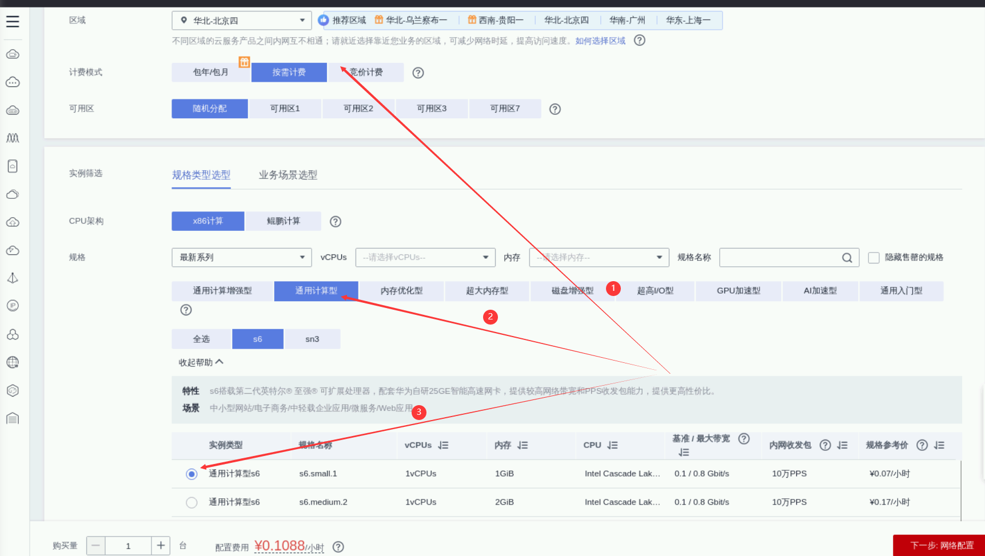Click the help icon beside 如何选择区域
Image resolution: width=985 pixels, height=556 pixels.
pos(640,41)
